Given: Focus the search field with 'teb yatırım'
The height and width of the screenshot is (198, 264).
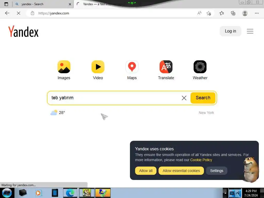Looking at the screenshot, I should pyautogui.click(x=114, y=98).
